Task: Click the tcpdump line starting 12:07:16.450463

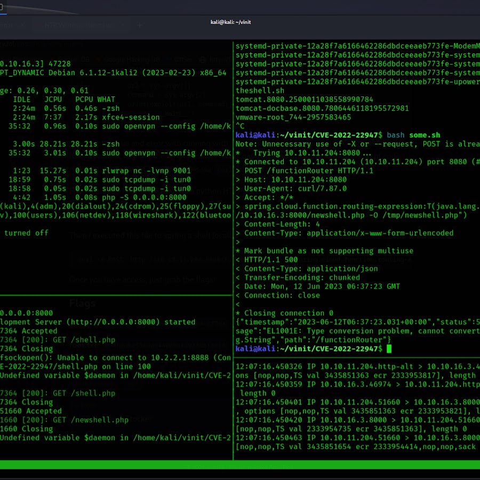Action: tap(357, 438)
